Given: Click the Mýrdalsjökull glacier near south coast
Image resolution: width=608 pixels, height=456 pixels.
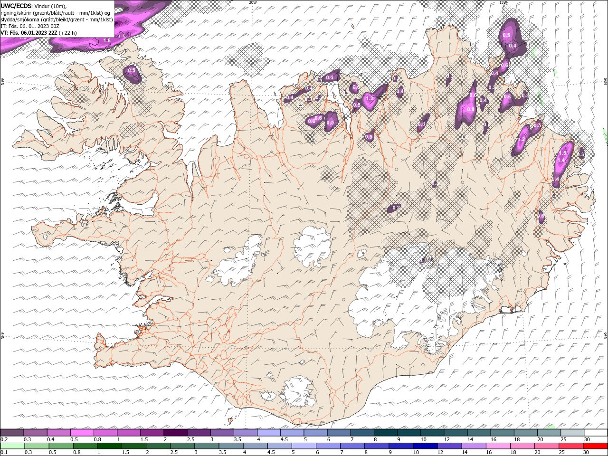Looking at the screenshot, I should point(298,391).
